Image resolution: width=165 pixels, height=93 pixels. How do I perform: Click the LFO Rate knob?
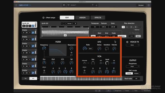pyautogui.click(x=85, y=49)
